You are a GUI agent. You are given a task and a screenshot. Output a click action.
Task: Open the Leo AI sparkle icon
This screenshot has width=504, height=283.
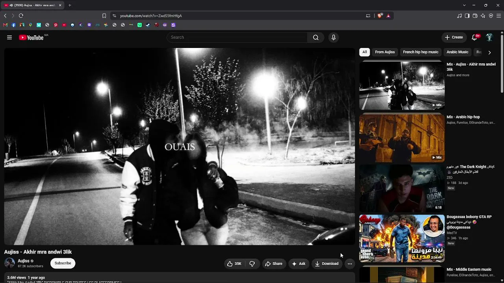[x=483, y=16]
